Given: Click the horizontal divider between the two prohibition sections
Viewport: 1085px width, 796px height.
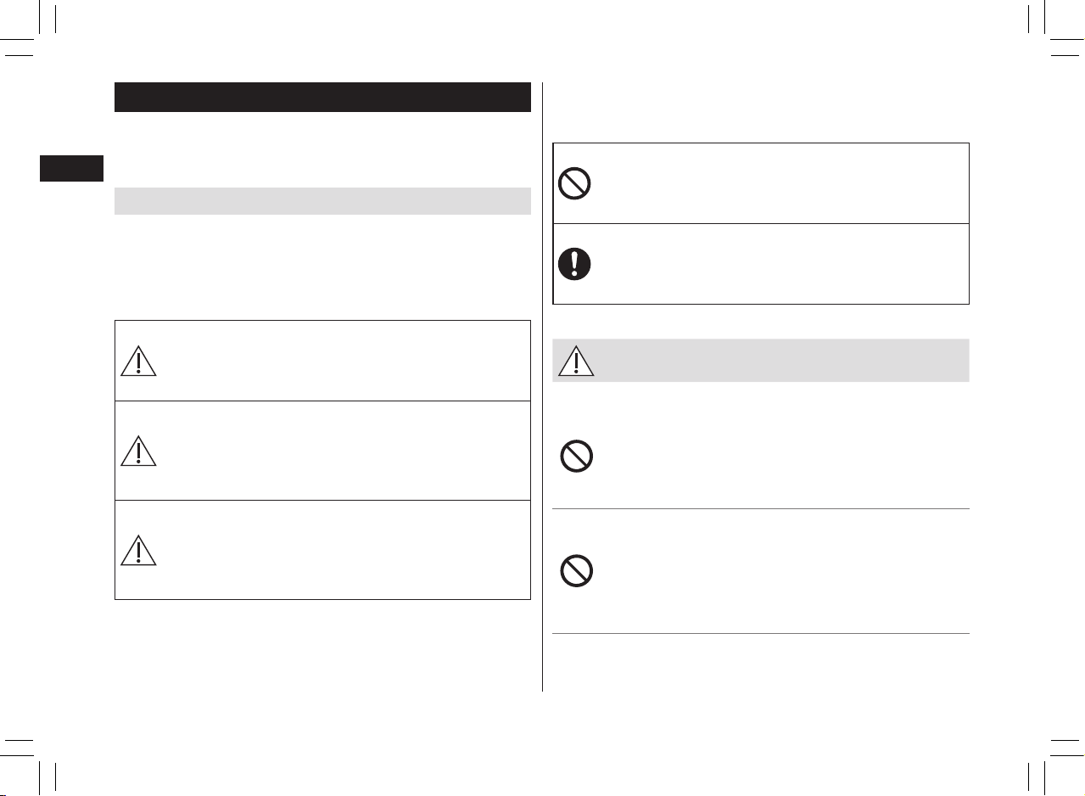Looking at the screenshot, I should coord(761,509).
